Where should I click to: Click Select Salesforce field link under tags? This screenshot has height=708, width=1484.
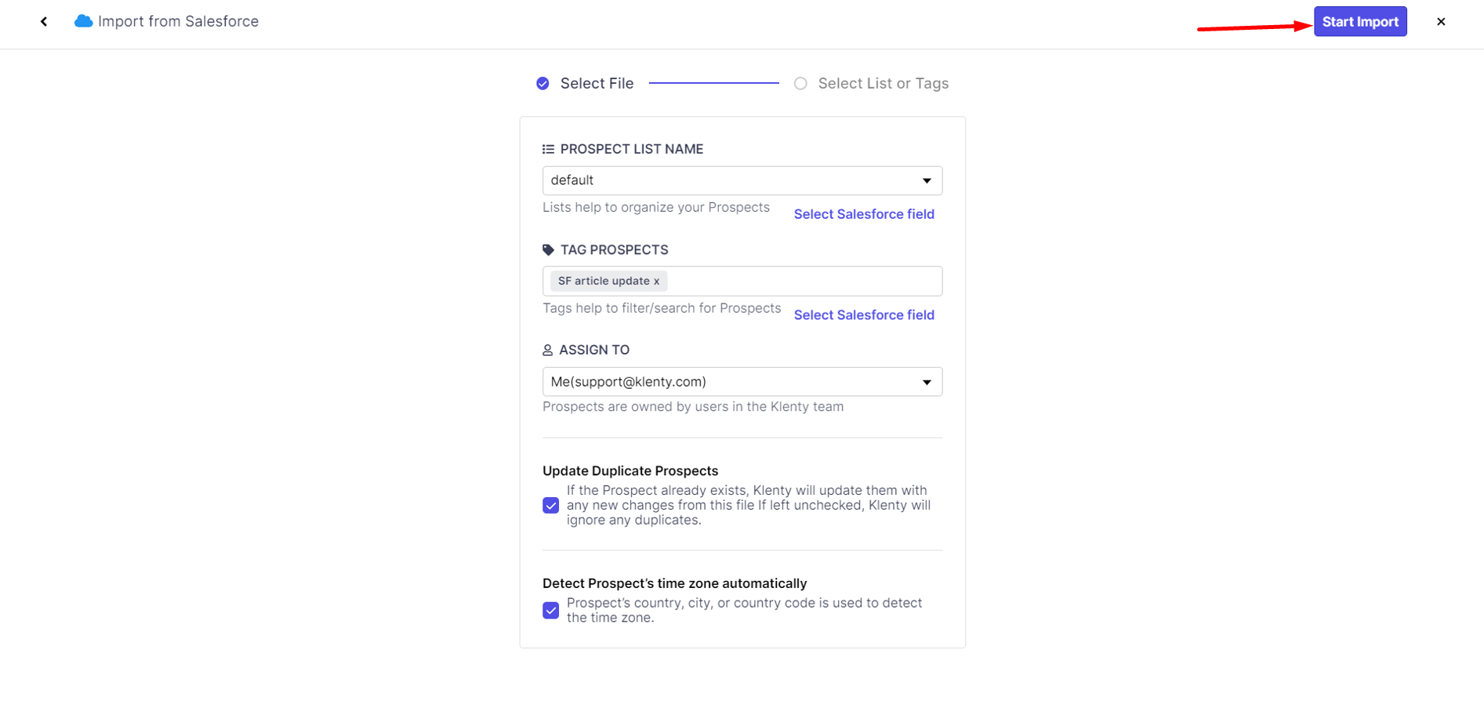click(x=864, y=315)
